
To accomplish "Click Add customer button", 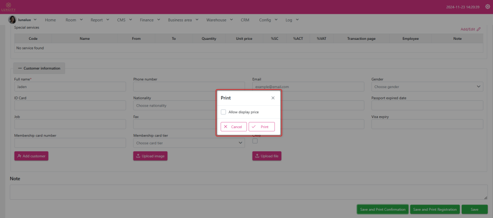I will coord(31,156).
